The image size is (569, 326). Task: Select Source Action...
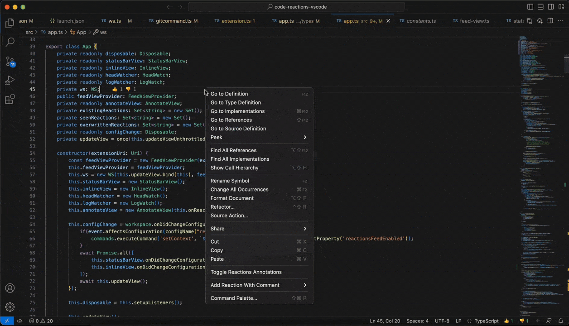(259, 216)
